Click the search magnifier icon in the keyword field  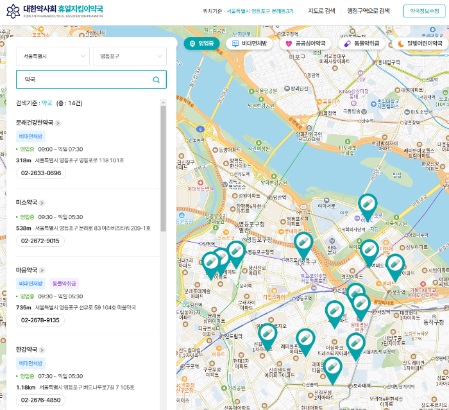pyautogui.click(x=156, y=80)
